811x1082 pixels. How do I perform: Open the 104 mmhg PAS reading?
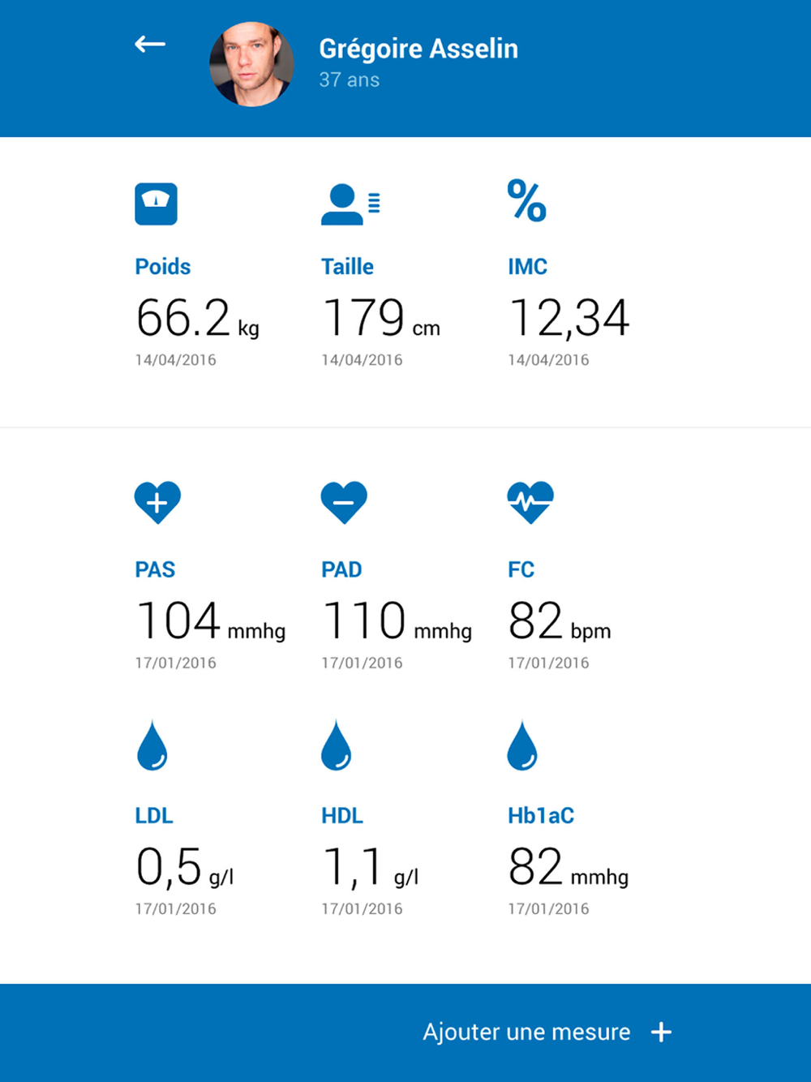pyautogui.click(x=210, y=622)
